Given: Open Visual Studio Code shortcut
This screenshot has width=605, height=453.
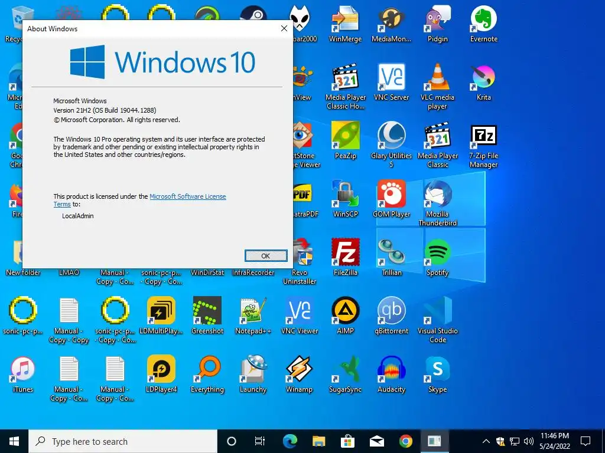Looking at the screenshot, I should click(438, 320).
